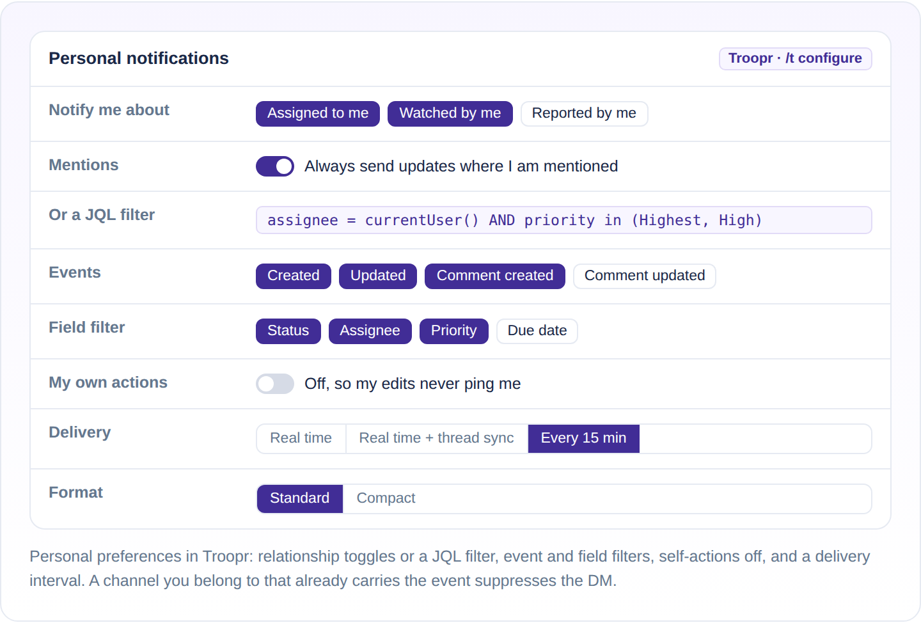The image size is (921, 623).
Task: Choose Every 15 min delivery
Action: [x=584, y=439]
